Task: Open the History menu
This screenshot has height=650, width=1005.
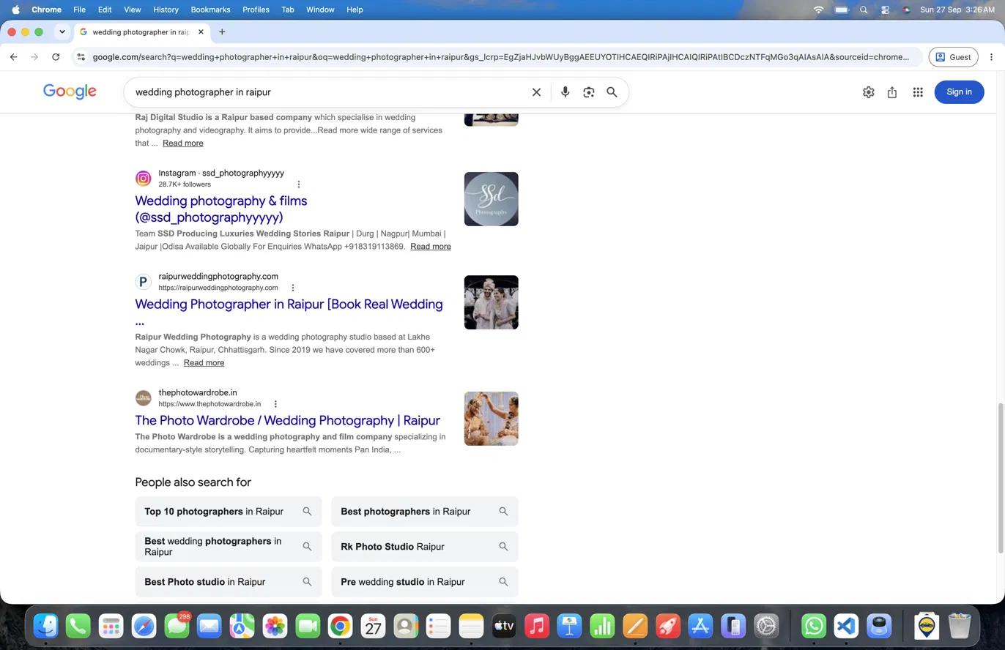Action: click(166, 10)
